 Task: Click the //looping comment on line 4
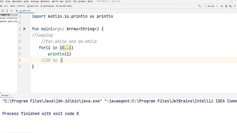42,35
